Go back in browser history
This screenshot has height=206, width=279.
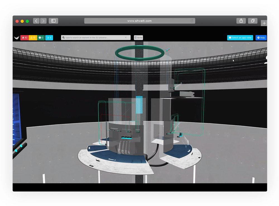point(36,21)
